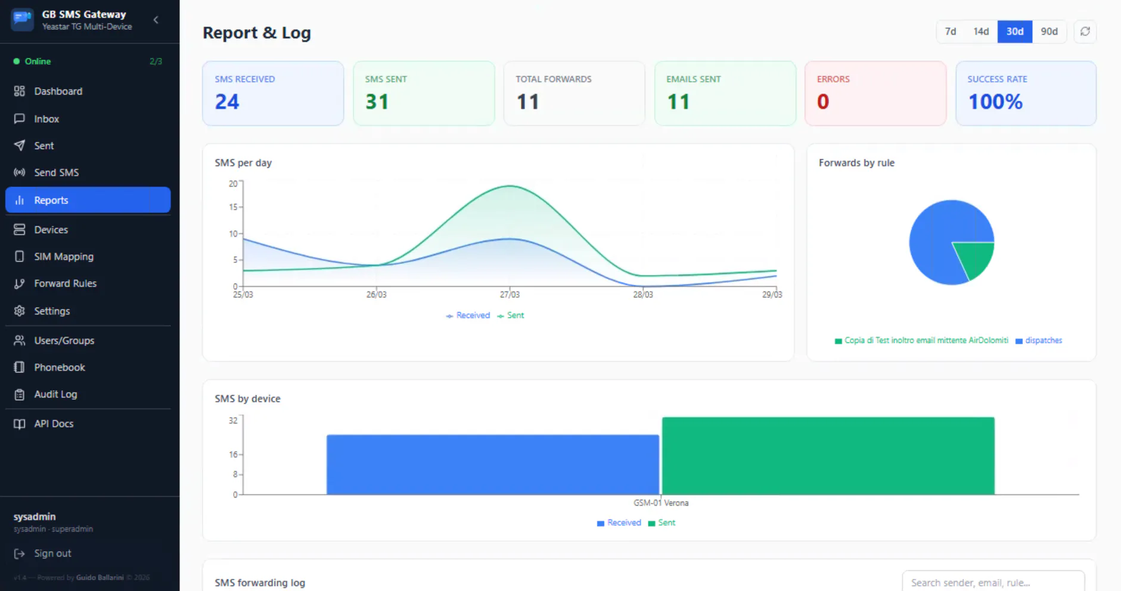The height and width of the screenshot is (591, 1121).
Task: Click the search sender, email, rule field
Action: pos(993,582)
